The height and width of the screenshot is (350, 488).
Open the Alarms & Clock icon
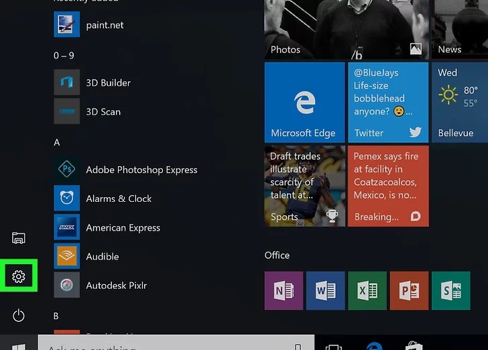click(x=66, y=198)
